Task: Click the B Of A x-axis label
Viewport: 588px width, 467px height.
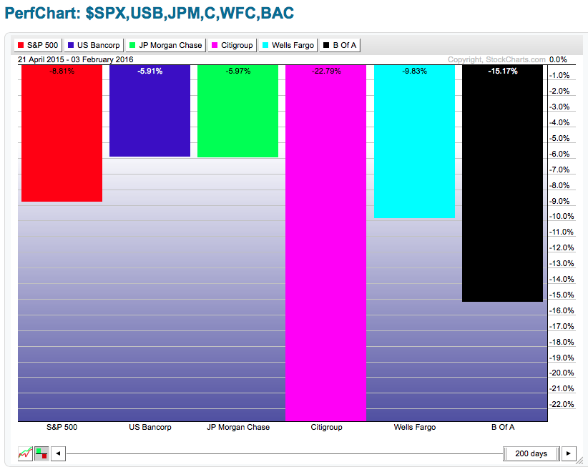Action: coord(503,427)
